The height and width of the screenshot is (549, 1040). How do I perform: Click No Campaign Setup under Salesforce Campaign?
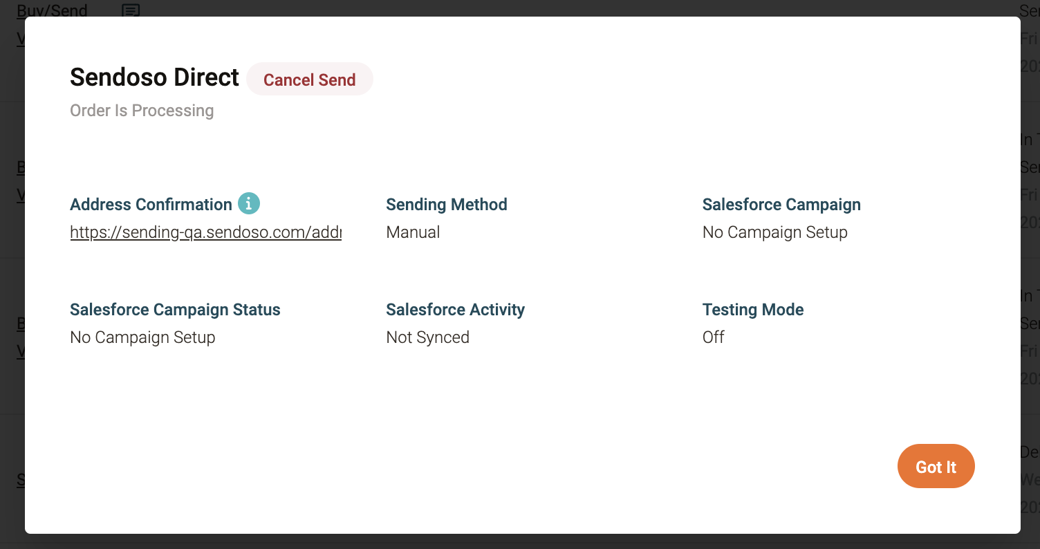tap(774, 232)
